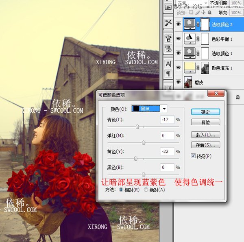
Task: Select adjustment icon of 选取颜色 1 layer
Action: (x=190, y=53)
